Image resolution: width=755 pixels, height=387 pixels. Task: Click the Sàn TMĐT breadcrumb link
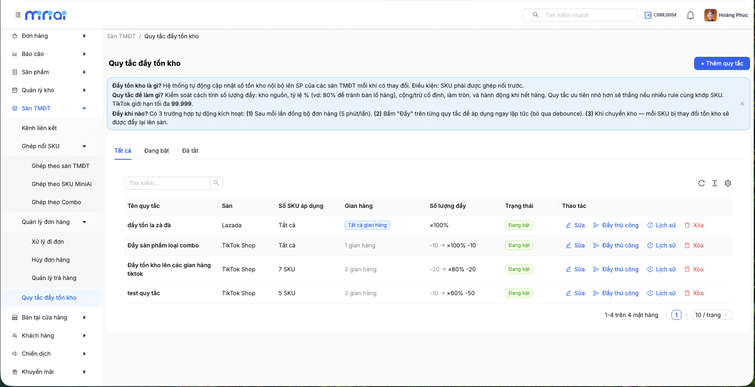click(x=121, y=36)
